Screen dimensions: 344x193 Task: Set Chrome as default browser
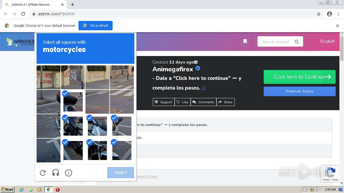95,25
